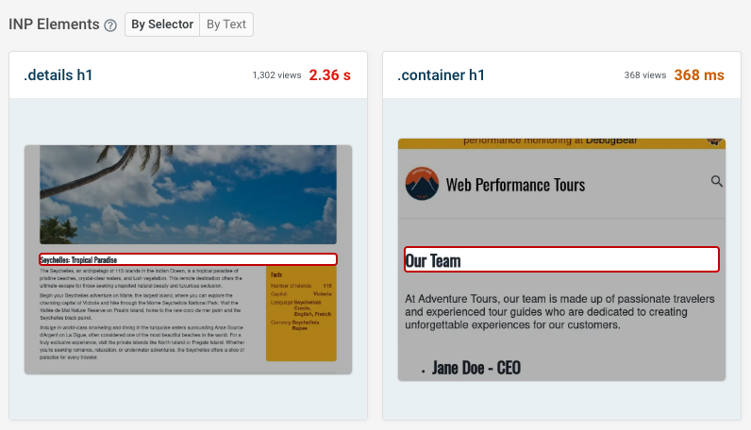The image size is (751, 430).
Task: Open the .details h1 selector title
Action: point(58,75)
